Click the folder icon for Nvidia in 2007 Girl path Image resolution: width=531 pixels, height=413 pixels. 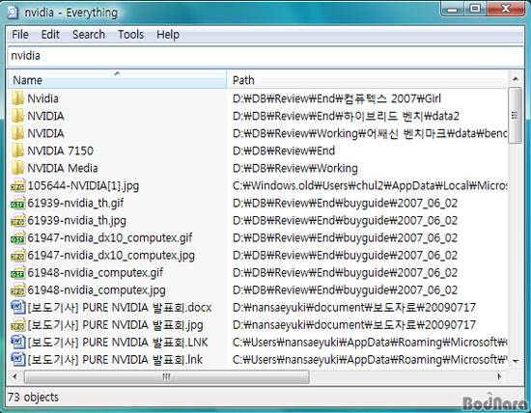click(17, 98)
